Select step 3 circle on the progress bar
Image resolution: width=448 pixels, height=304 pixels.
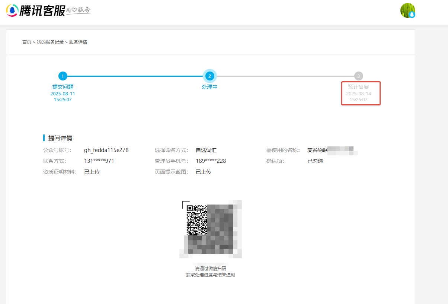click(x=358, y=76)
